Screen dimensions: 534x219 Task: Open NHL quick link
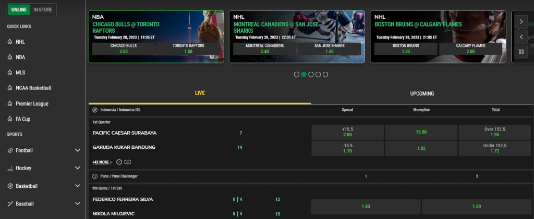pyautogui.click(x=20, y=42)
